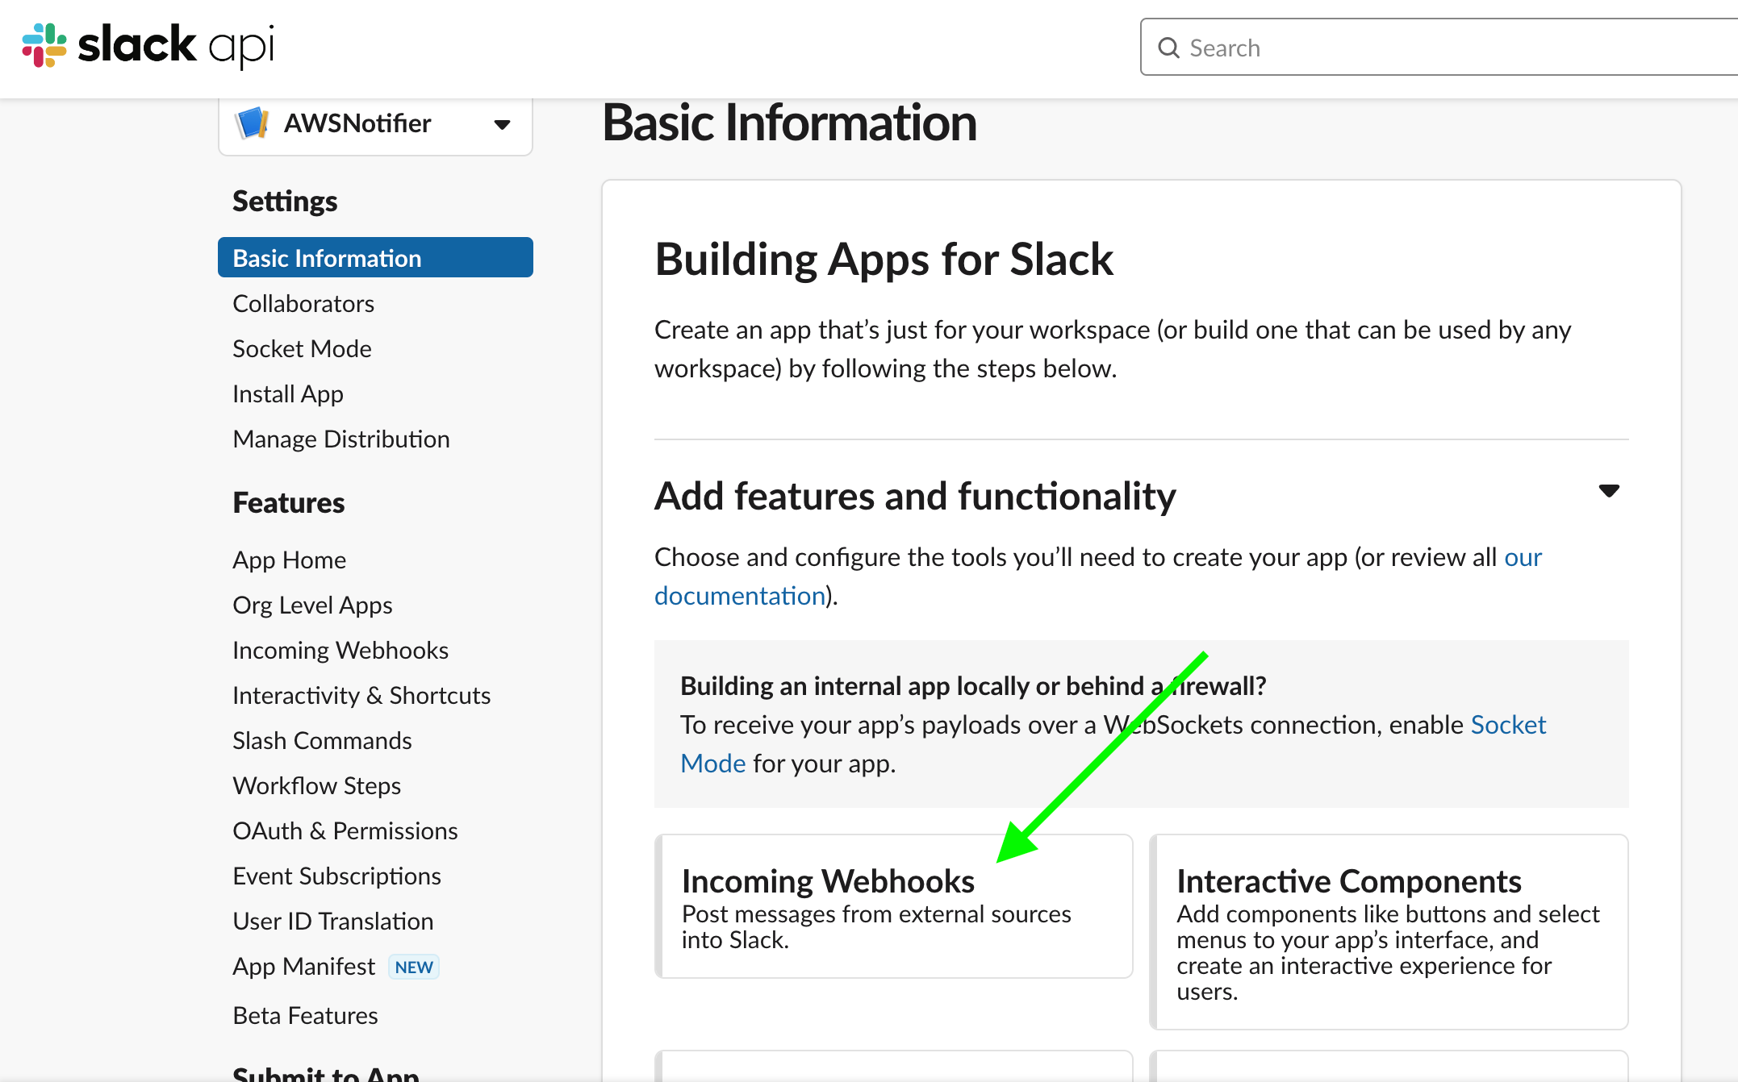Image resolution: width=1738 pixels, height=1082 pixels.
Task: Collapse the Add features and functionality section
Action: [x=1608, y=491]
